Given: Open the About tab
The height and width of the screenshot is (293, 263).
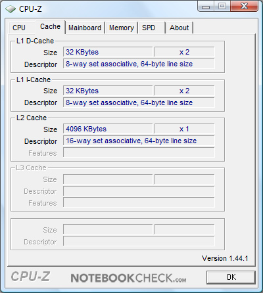Looking at the screenshot, I should coord(179,28).
